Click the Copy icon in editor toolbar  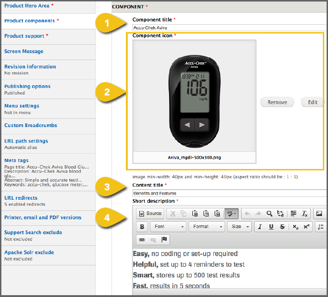pos(184,214)
